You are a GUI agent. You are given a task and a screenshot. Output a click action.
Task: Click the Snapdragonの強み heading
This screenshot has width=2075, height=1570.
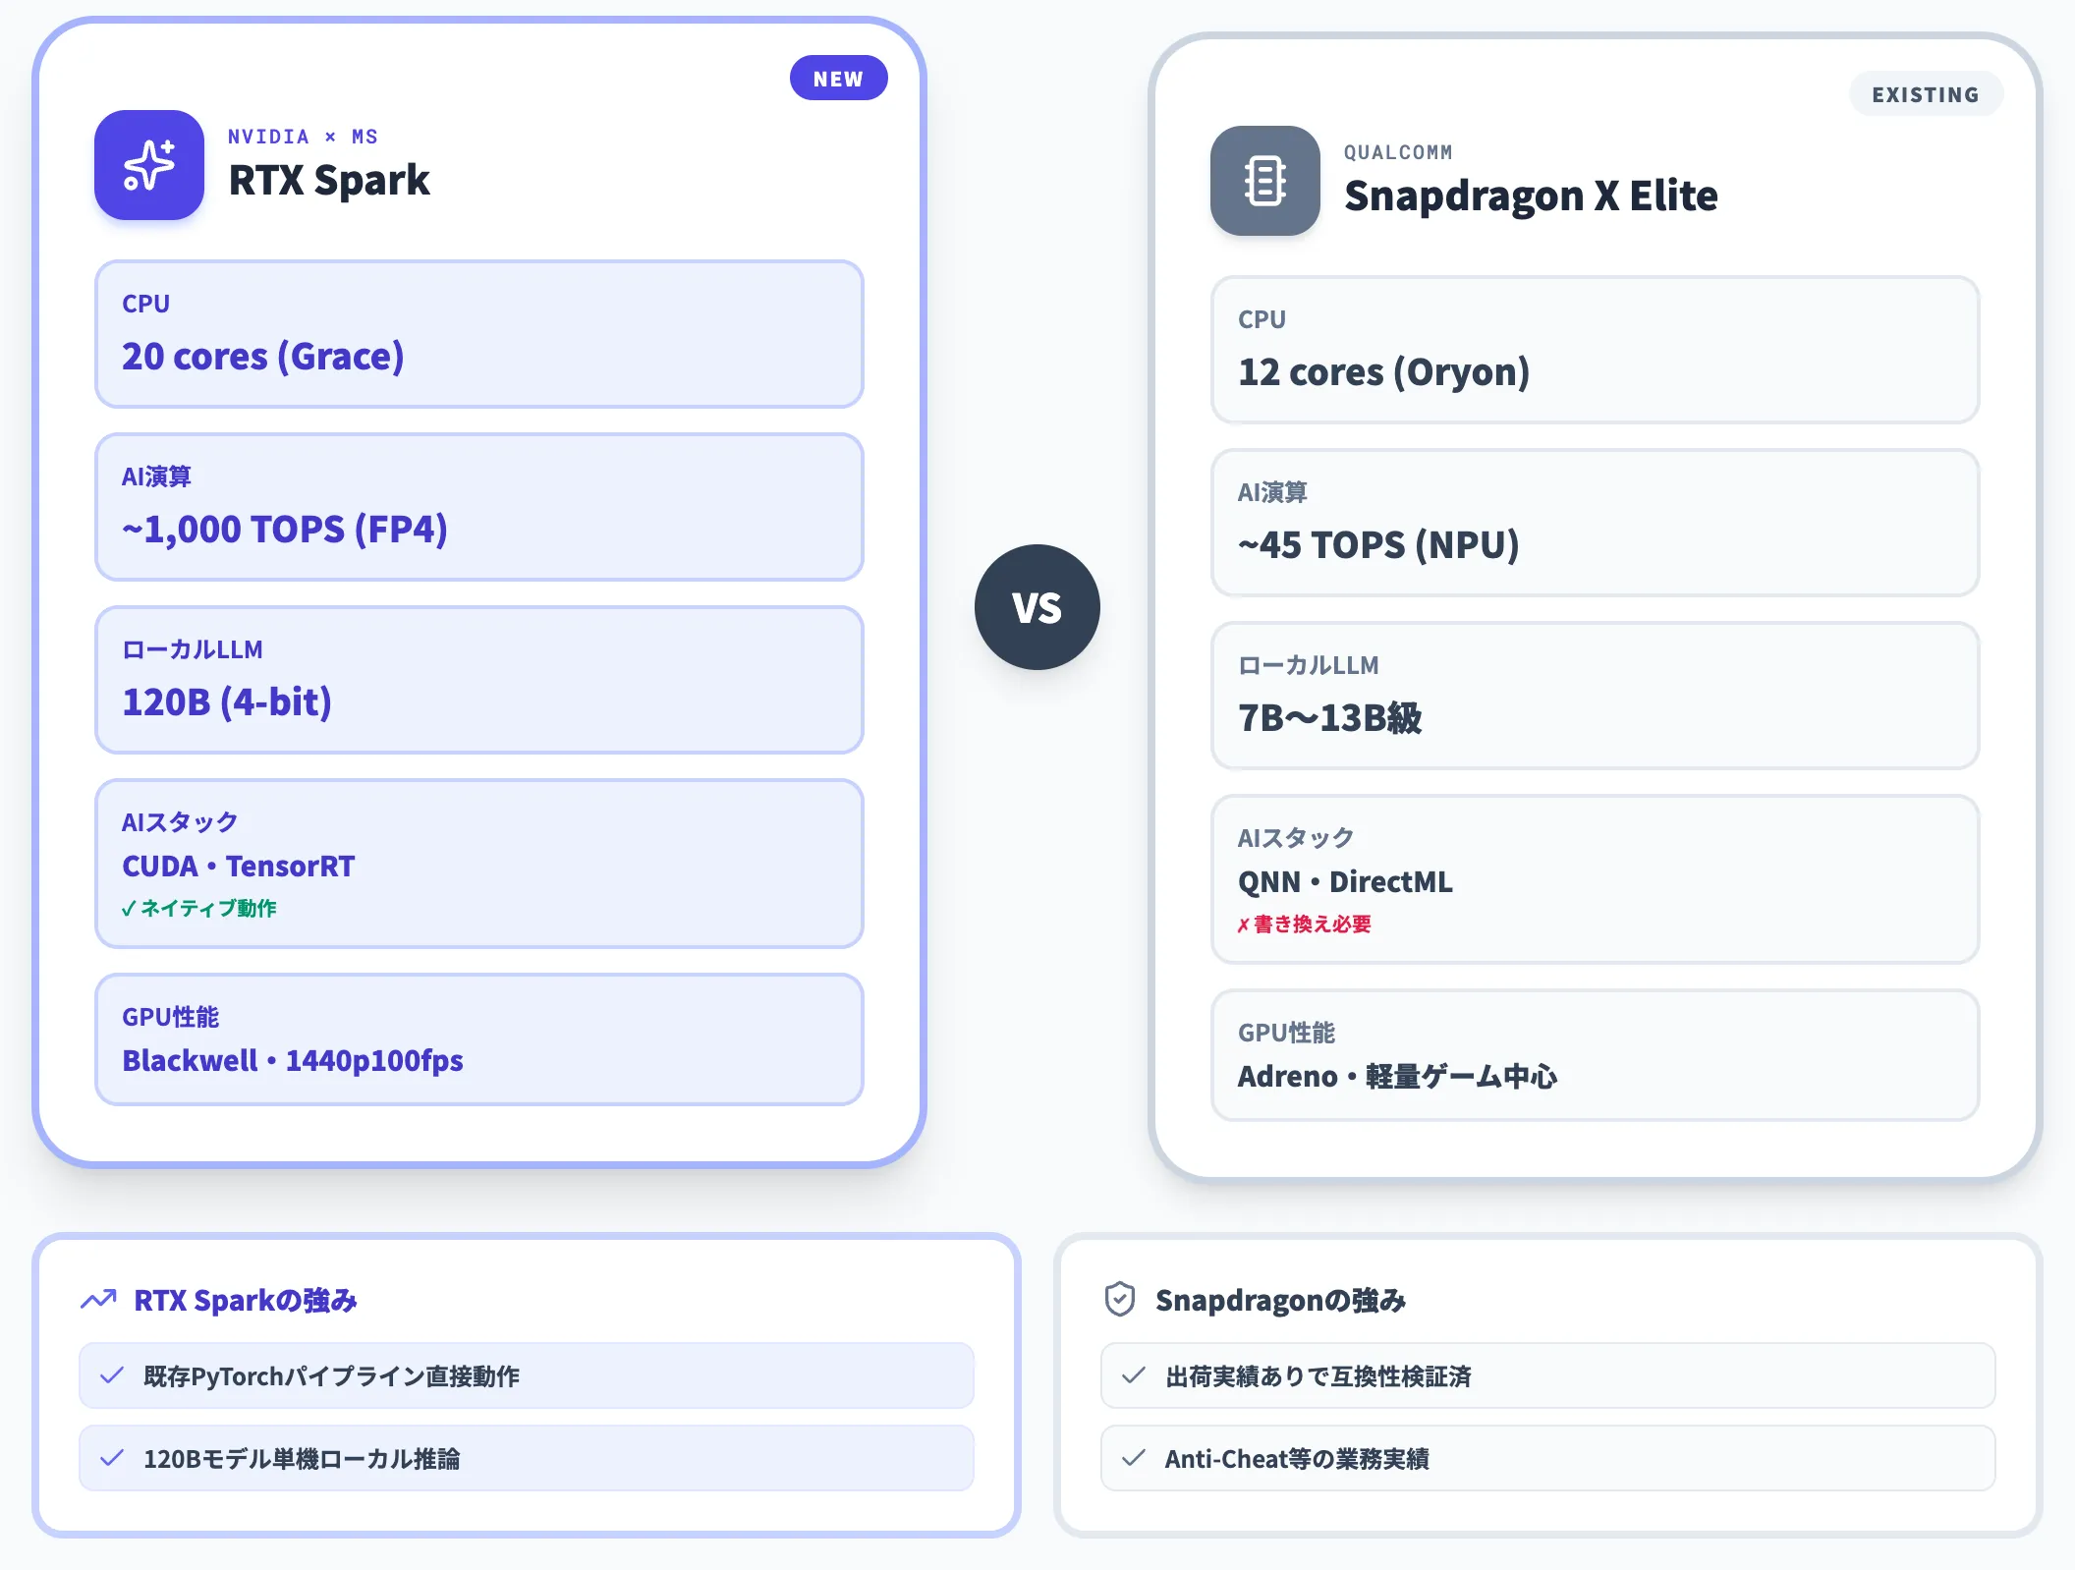click(x=1280, y=1300)
